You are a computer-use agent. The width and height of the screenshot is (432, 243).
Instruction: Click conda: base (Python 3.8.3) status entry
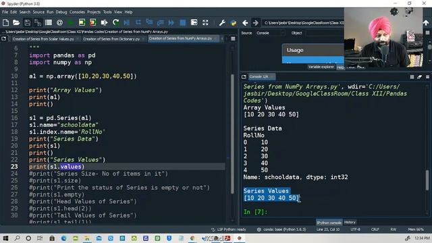point(281,230)
